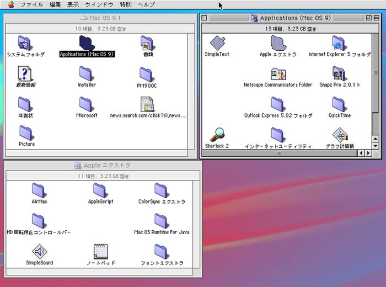The width and height of the screenshot is (386, 287).
Task: Click the Applications window zoom box
Action: coord(368,18)
